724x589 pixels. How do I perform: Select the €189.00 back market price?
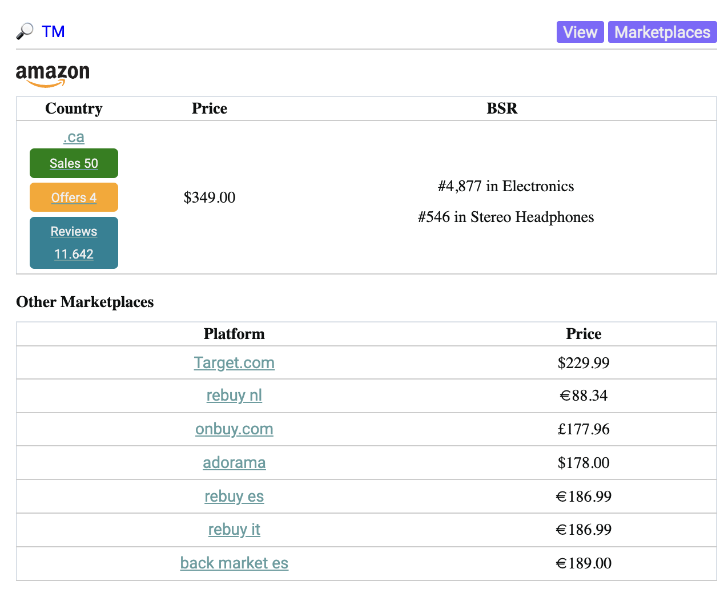point(584,563)
